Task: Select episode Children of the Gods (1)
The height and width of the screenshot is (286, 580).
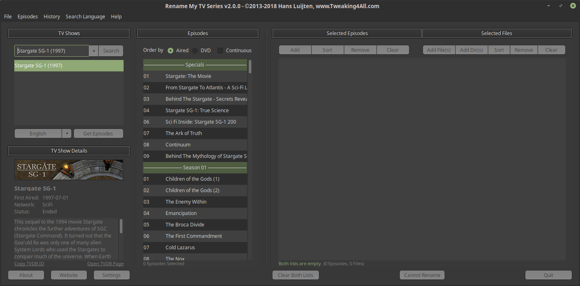Action: click(x=195, y=179)
